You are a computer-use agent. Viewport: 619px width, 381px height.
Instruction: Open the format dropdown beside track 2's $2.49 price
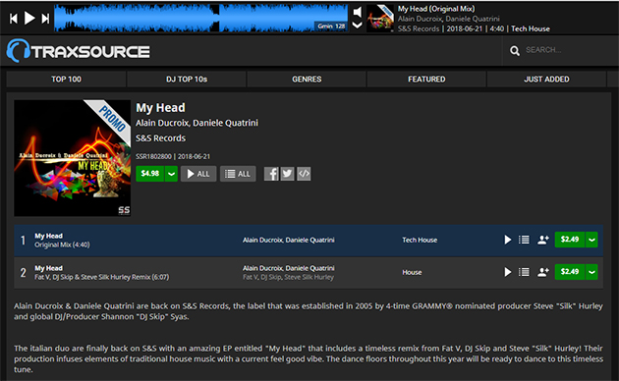[x=591, y=272]
